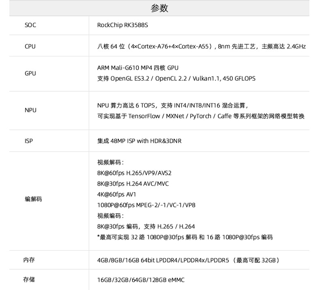Click the 参数 table header
This screenshot has height=290, width=320.
159,8
